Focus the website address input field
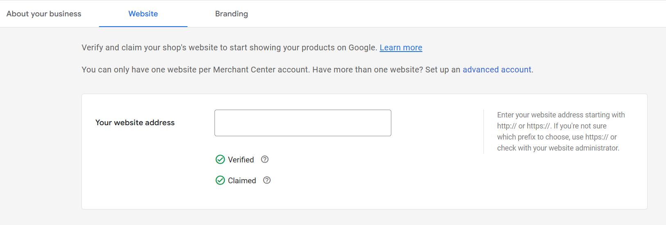The width and height of the screenshot is (666, 225). click(x=303, y=123)
